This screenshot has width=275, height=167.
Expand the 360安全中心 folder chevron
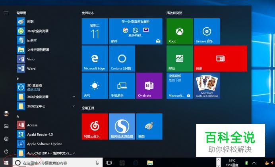point(74,106)
